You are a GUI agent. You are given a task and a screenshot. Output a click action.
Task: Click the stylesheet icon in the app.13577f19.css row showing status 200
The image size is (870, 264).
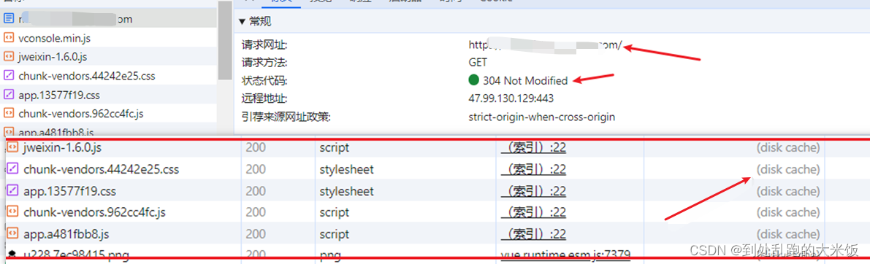pyautogui.click(x=13, y=191)
